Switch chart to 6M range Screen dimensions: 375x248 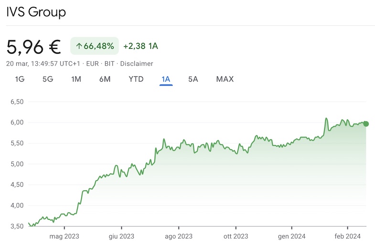[105, 79]
